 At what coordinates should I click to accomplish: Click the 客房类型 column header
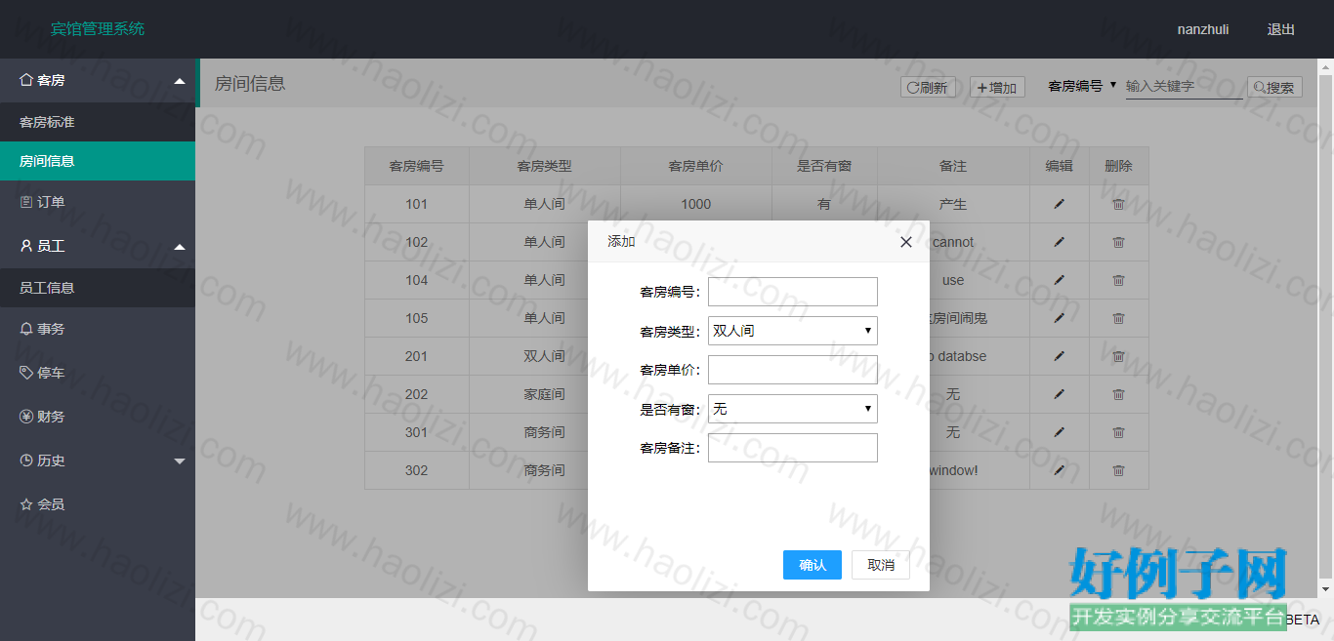pos(545,166)
